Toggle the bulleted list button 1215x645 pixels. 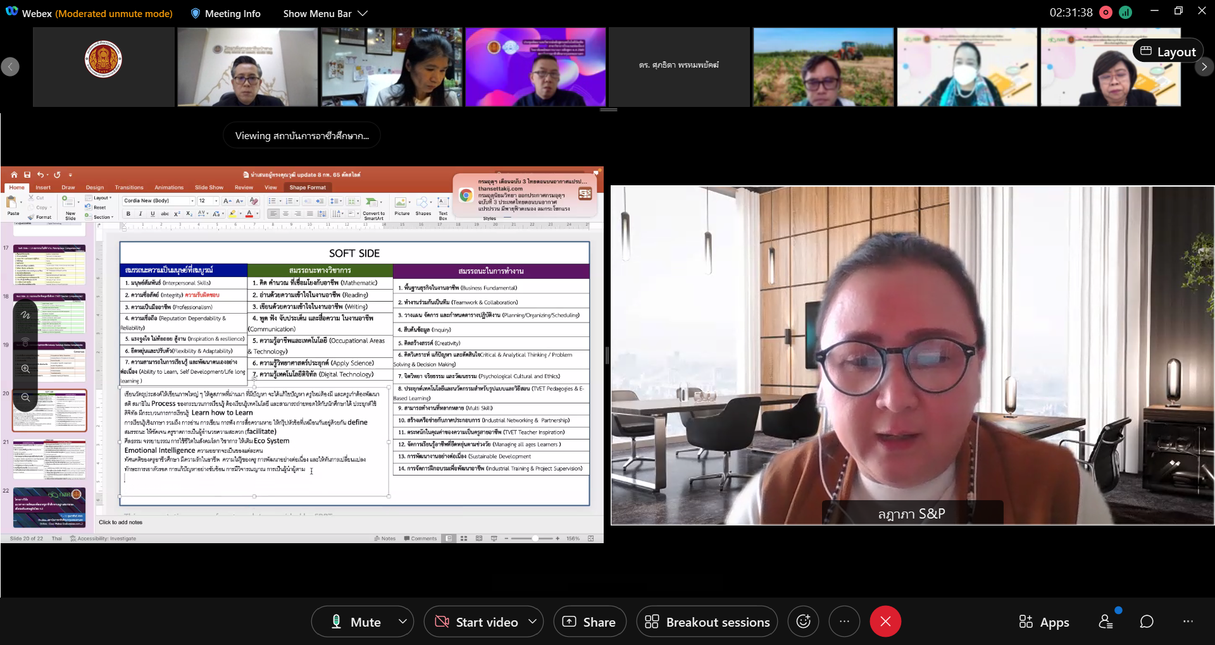pos(271,201)
